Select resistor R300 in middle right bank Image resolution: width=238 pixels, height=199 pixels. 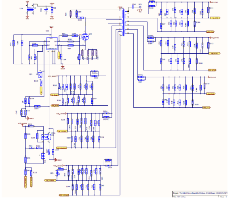click(x=196, y=61)
